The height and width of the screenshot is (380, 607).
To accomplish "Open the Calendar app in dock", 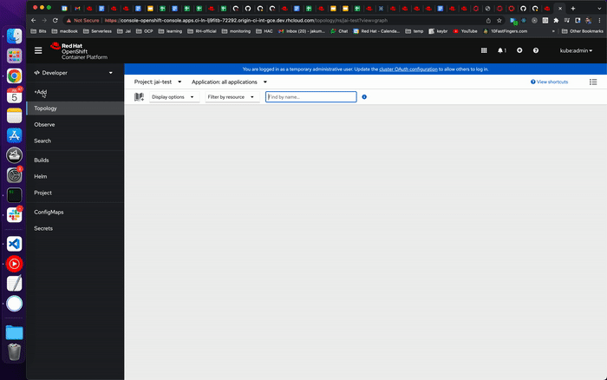I will coord(15,95).
